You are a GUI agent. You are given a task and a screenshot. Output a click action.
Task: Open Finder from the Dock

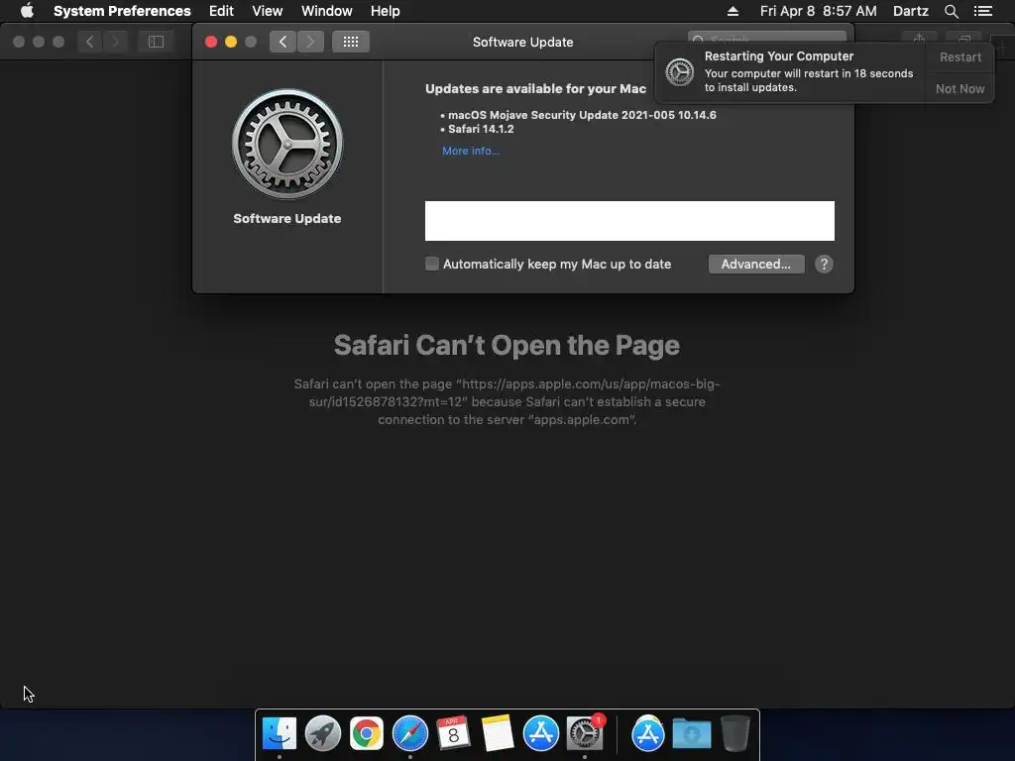(280, 733)
